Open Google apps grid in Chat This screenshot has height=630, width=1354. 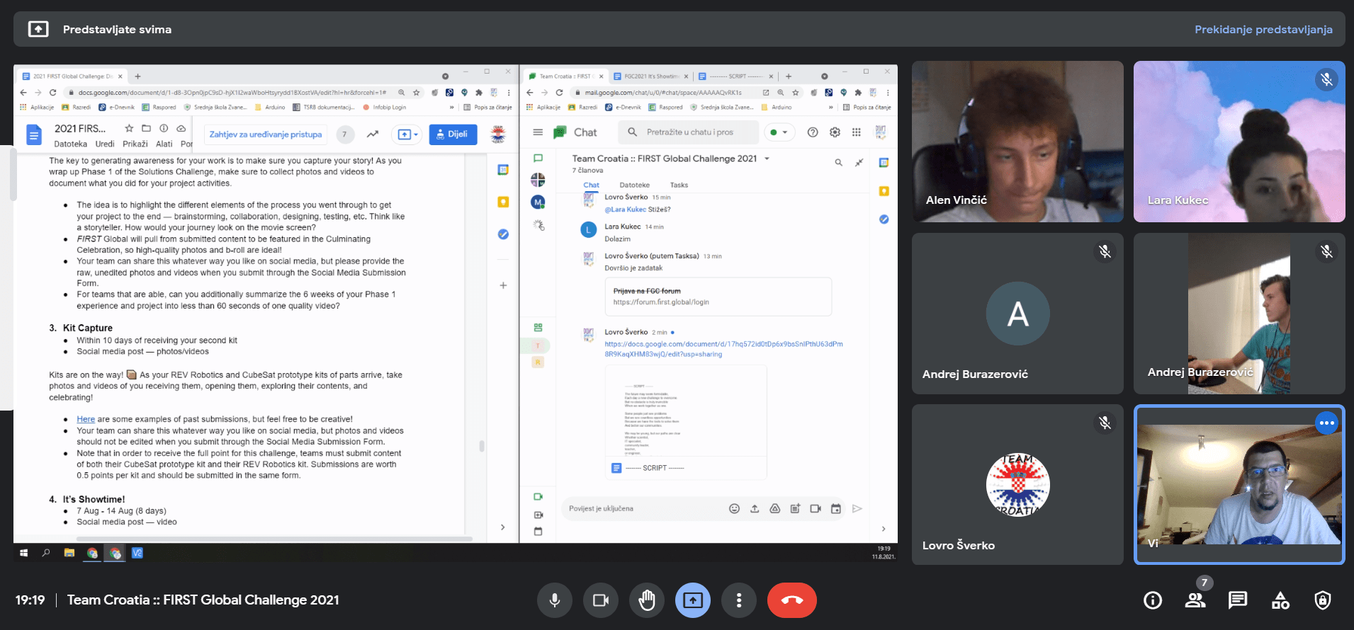pyautogui.click(x=857, y=132)
